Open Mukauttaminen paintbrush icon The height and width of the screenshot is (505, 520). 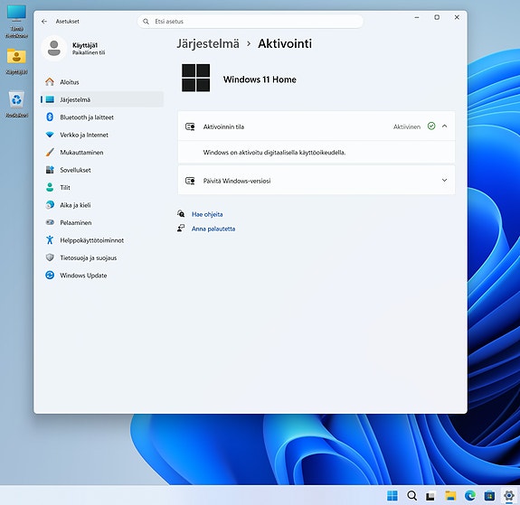click(x=50, y=152)
